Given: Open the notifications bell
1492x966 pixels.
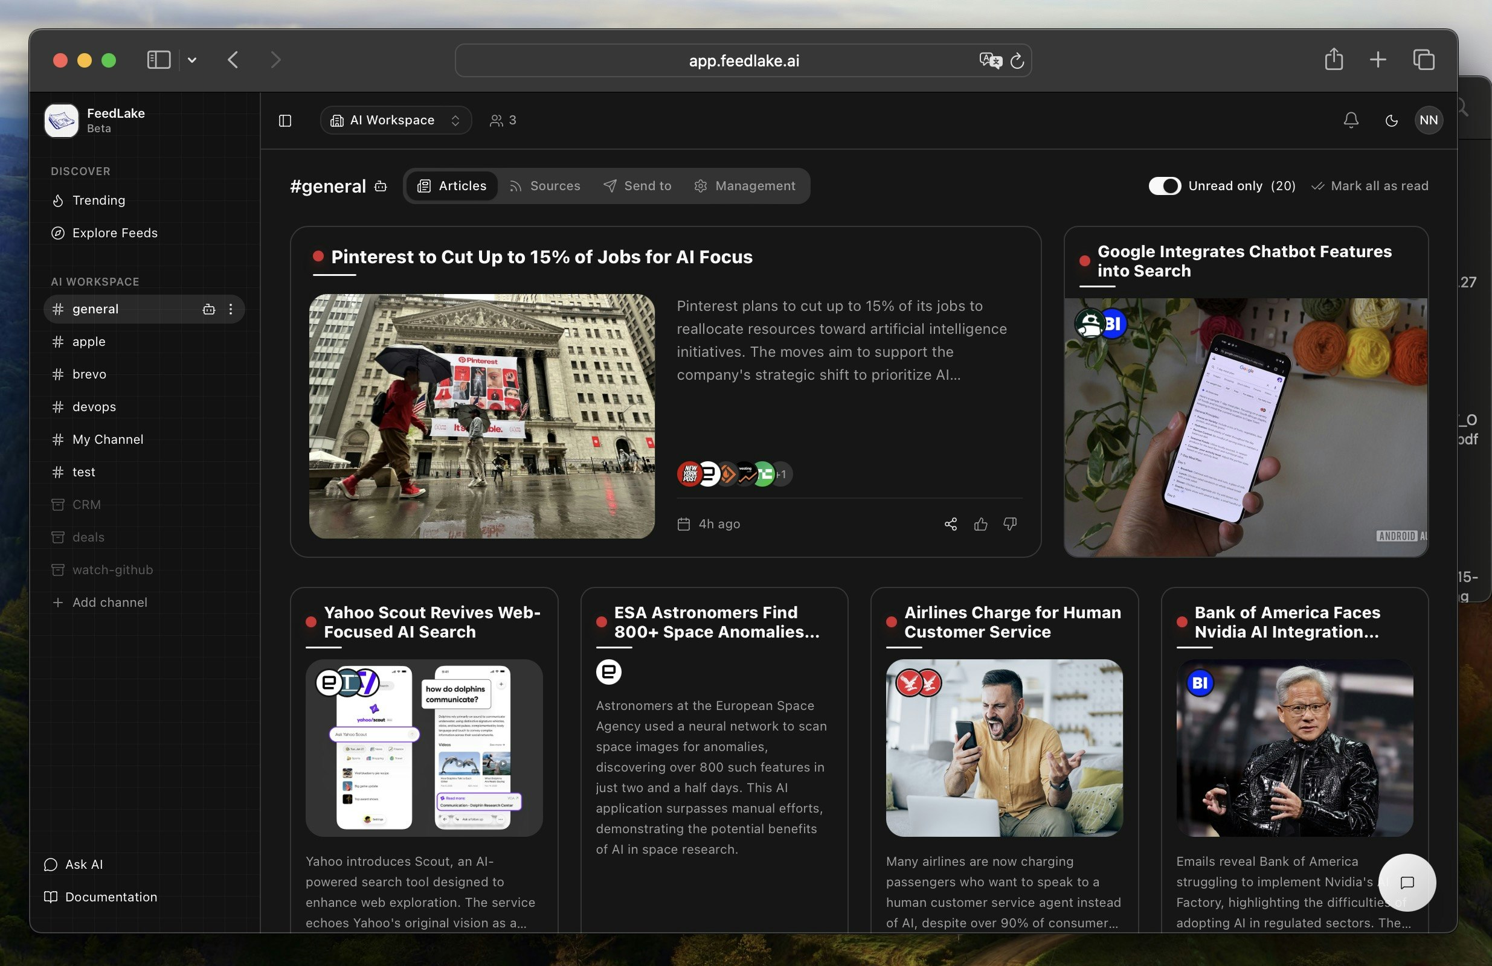Looking at the screenshot, I should pyautogui.click(x=1351, y=120).
